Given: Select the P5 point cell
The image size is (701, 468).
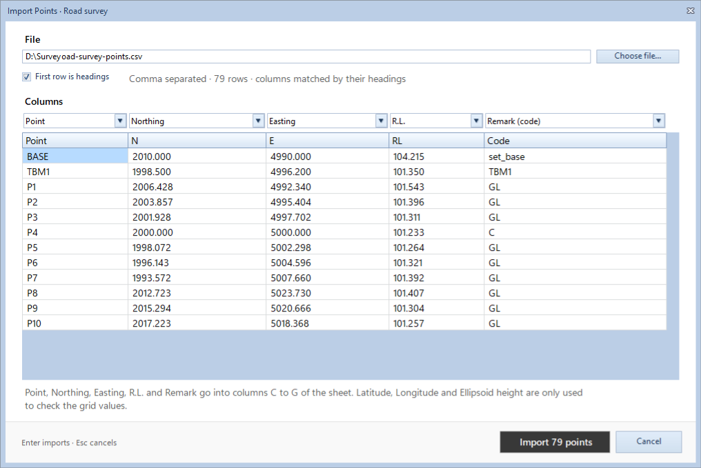Looking at the screenshot, I should (75, 247).
